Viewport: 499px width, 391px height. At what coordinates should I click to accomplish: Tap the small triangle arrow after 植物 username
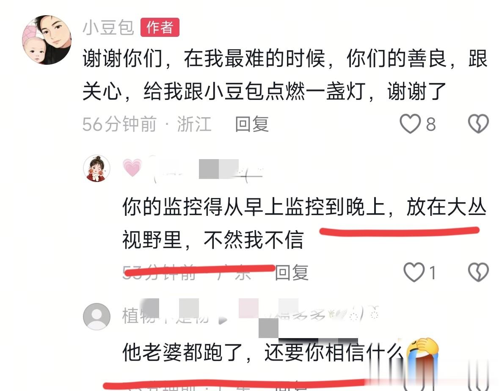tap(223, 320)
